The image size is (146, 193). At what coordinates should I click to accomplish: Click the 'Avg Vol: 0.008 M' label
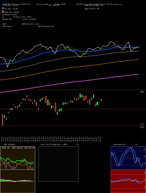pos(94,5)
